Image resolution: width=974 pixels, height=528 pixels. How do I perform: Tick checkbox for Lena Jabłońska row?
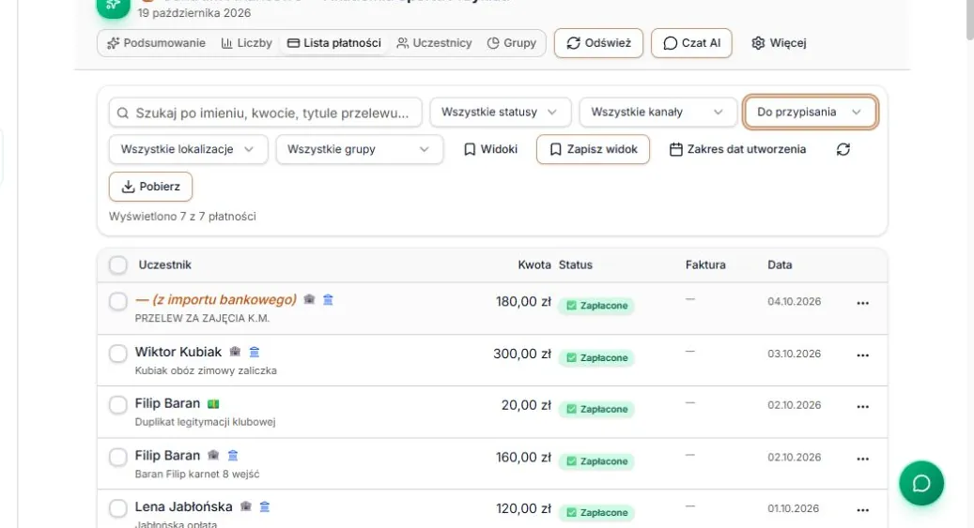pos(118,508)
